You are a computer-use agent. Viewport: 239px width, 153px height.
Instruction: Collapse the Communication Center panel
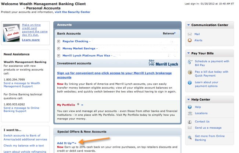[x=189, y=25]
